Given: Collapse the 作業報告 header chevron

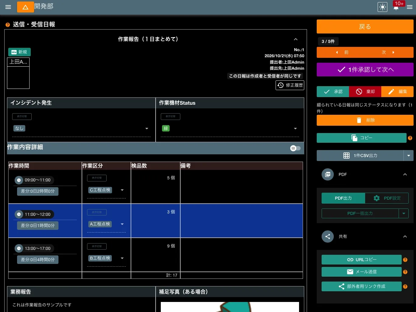Looking at the screenshot, I should pos(295,39).
